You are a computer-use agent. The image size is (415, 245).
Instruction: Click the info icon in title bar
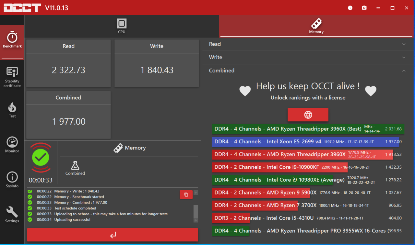350,8
